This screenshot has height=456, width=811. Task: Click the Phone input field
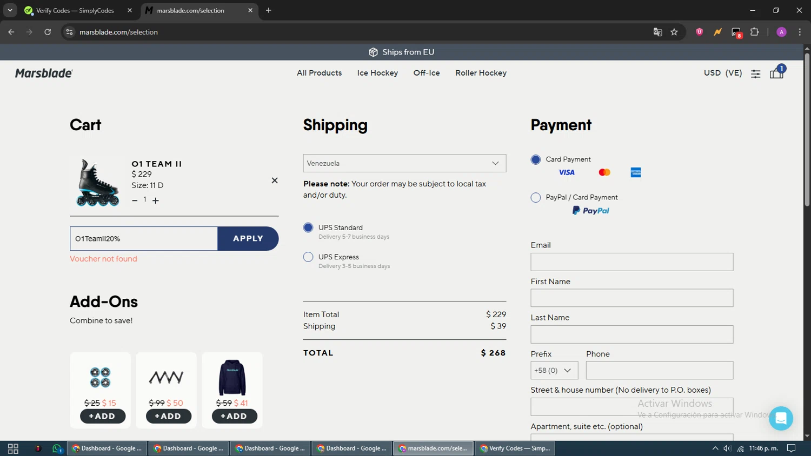click(660, 371)
